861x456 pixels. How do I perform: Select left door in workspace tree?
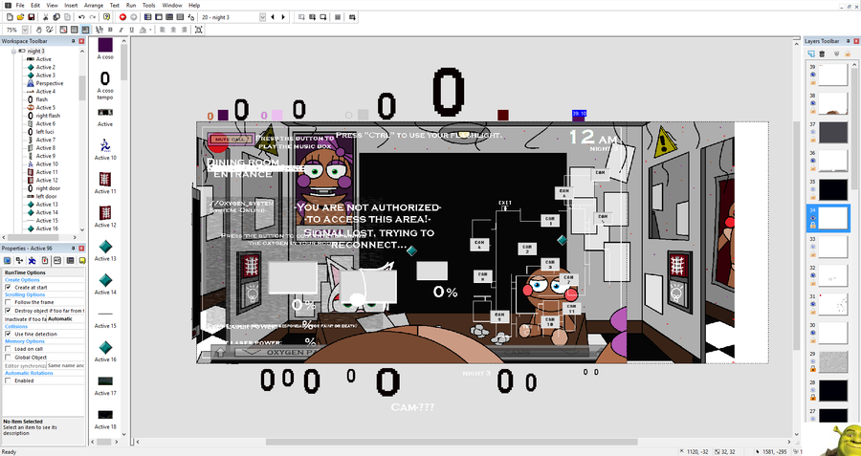click(46, 196)
